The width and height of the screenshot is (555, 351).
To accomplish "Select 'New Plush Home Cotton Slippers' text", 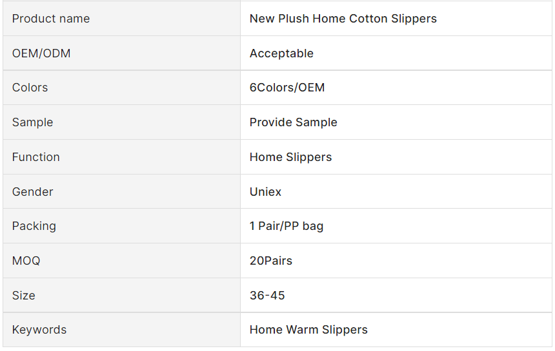I will [343, 19].
